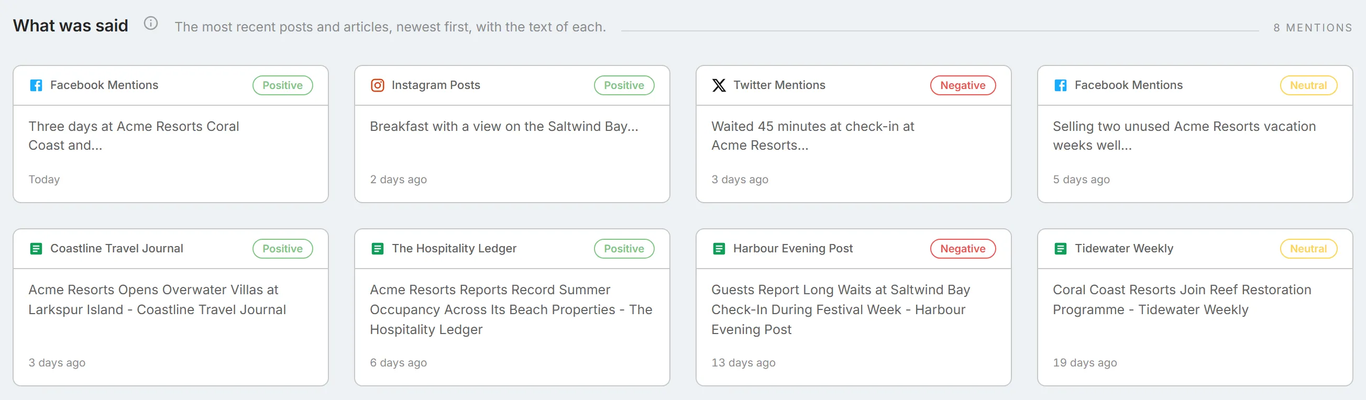The width and height of the screenshot is (1366, 400).
Task: Click the Negative badge on Twitter Mentions card
Action: pyautogui.click(x=963, y=85)
